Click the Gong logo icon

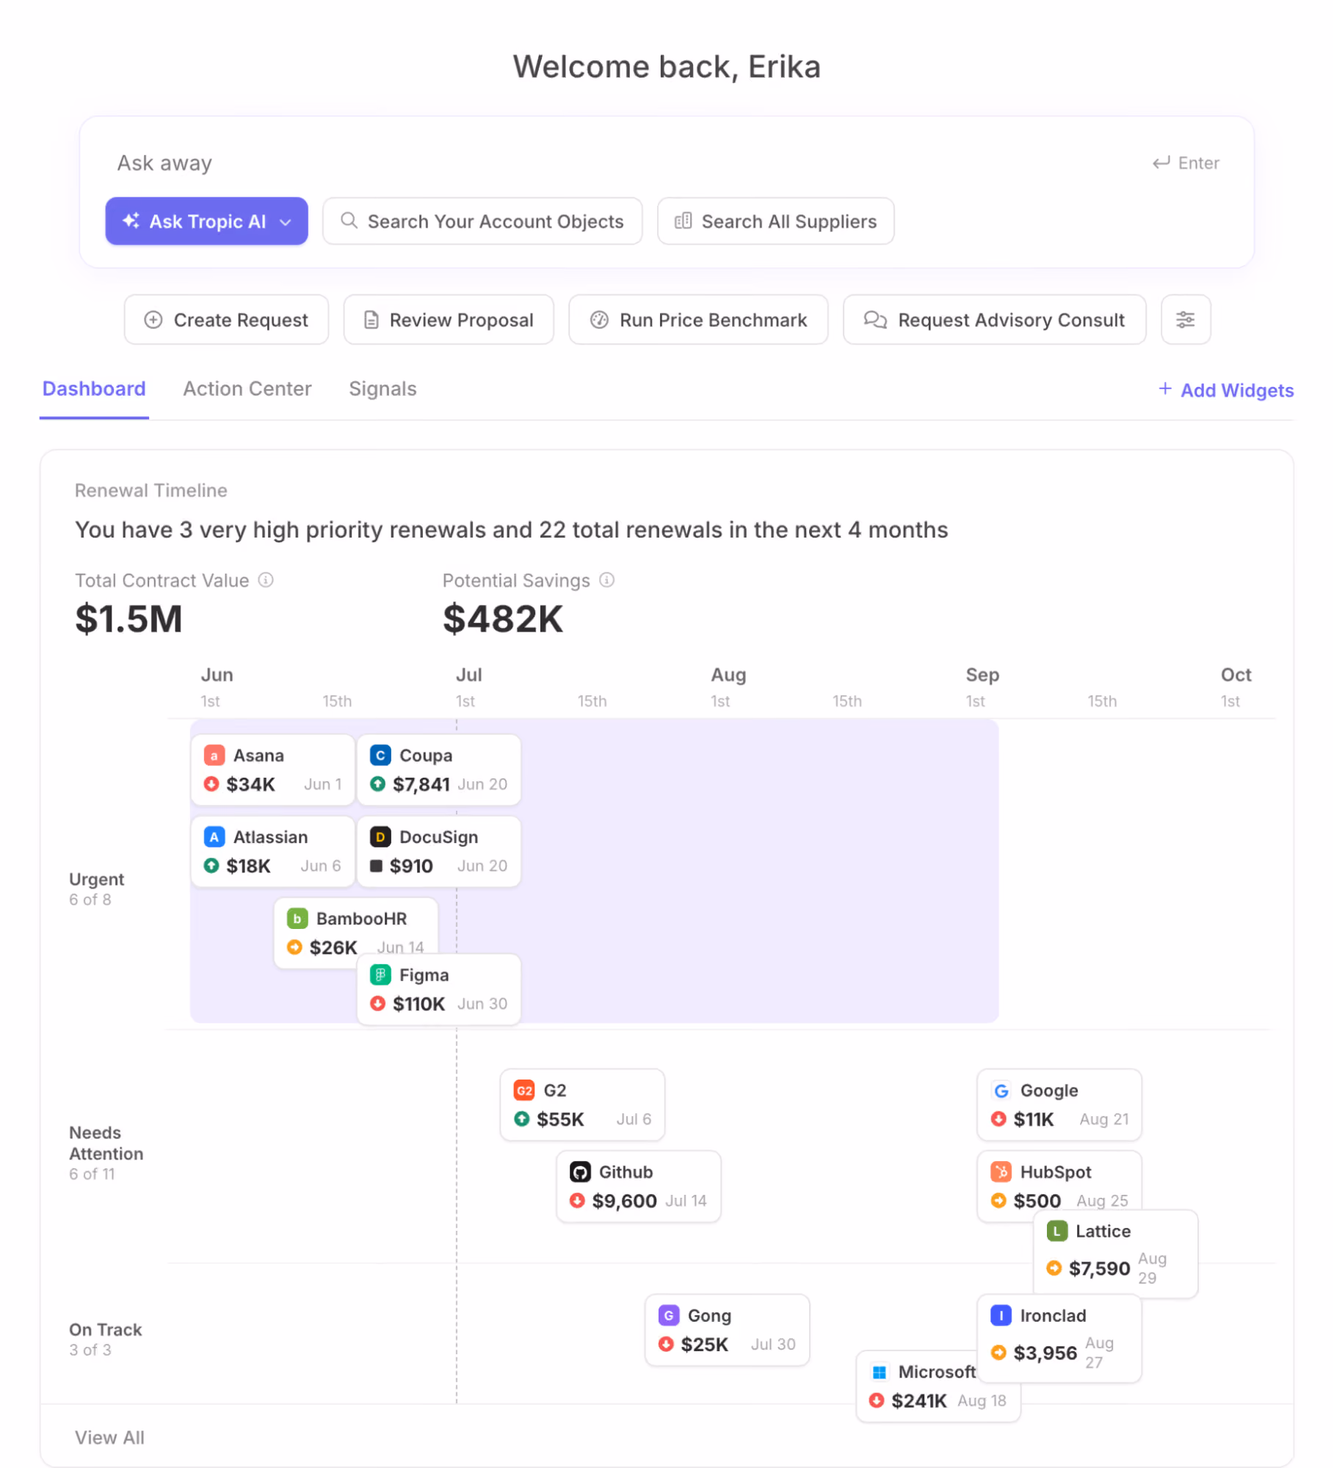tap(668, 1315)
